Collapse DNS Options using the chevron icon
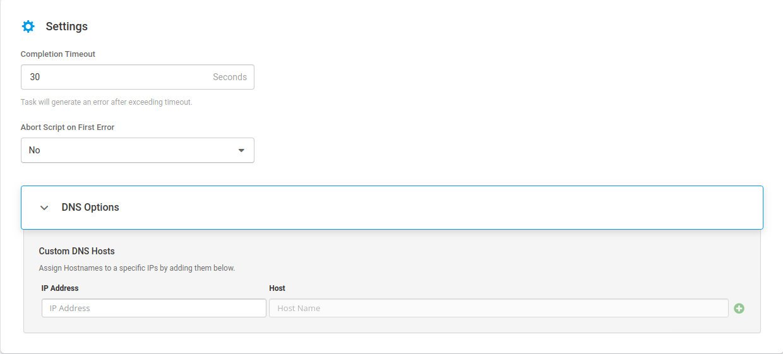 (44, 208)
